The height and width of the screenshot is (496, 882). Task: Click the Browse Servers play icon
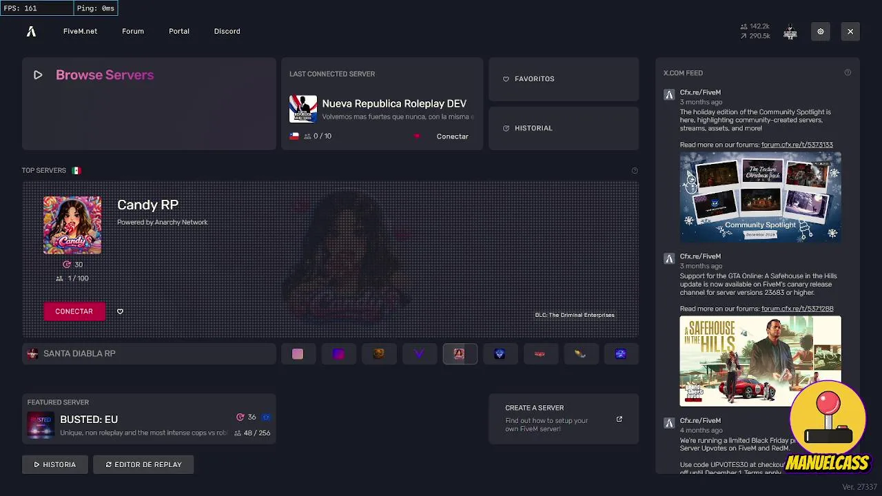tap(38, 75)
